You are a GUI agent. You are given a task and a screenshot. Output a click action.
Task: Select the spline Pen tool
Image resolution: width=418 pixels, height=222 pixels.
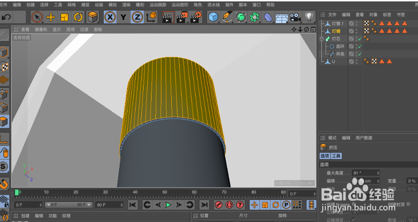[x=227, y=17]
